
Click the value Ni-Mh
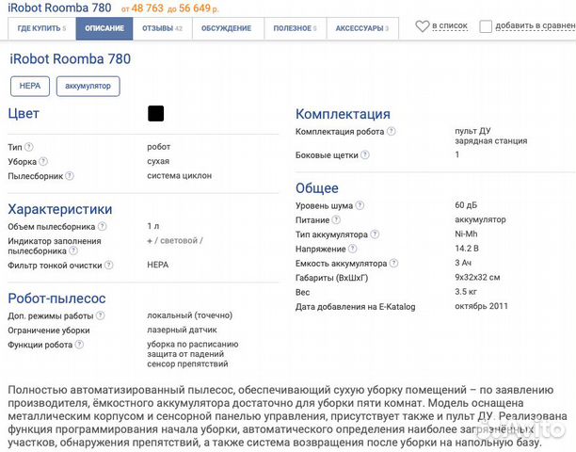[x=466, y=234]
